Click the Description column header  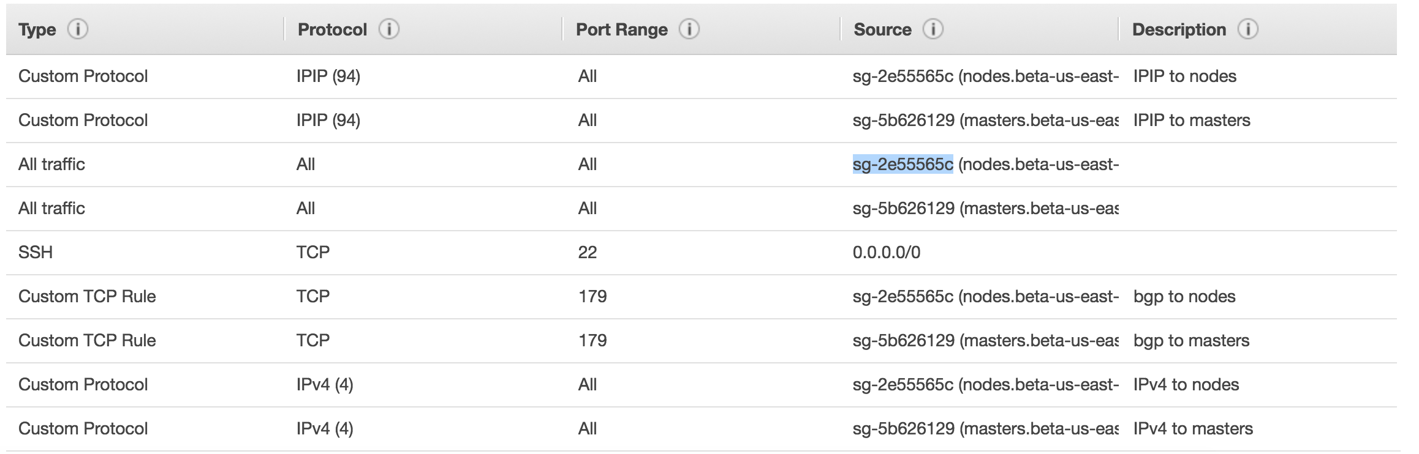pyautogui.click(x=1179, y=29)
